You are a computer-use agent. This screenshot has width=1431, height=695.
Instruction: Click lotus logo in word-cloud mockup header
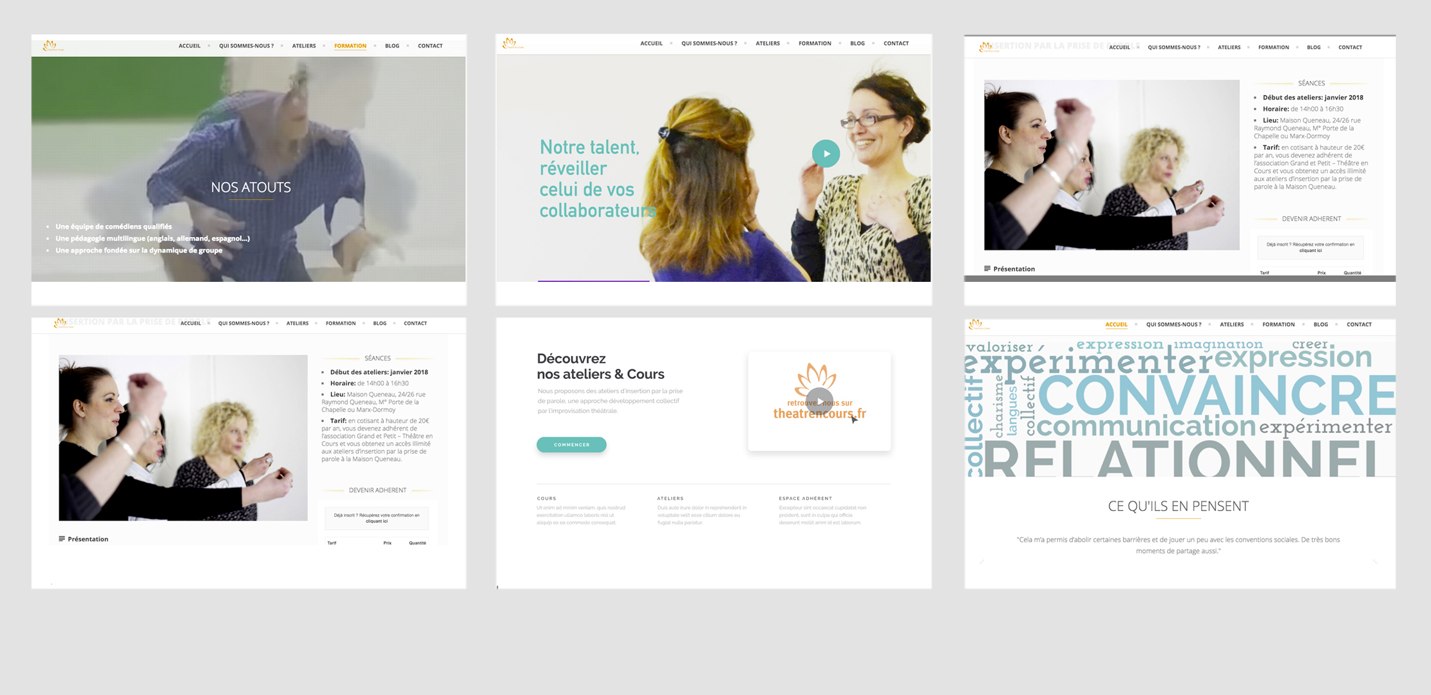pyautogui.click(x=976, y=324)
